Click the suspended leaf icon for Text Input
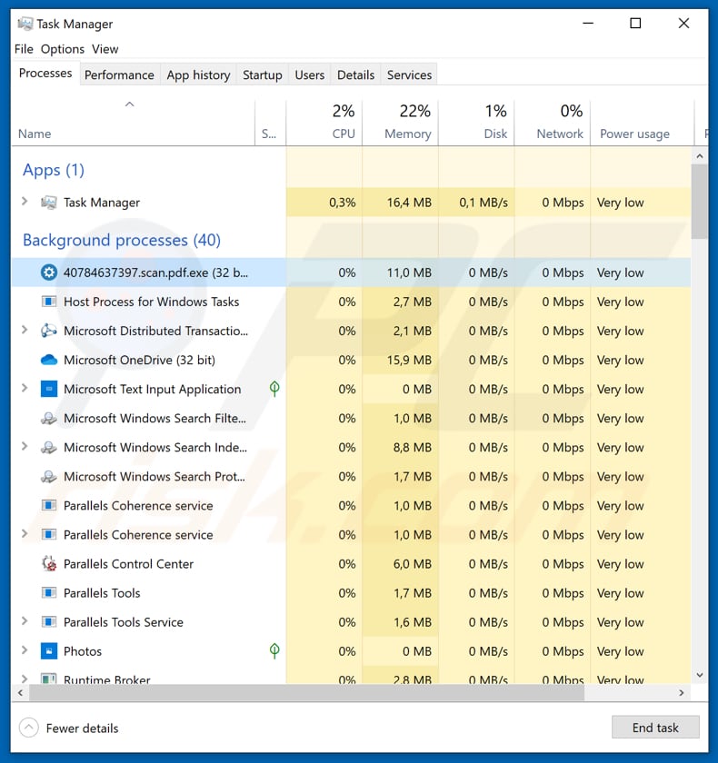The width and height of the screenshot is (718, 763). (x=274, y=389)
